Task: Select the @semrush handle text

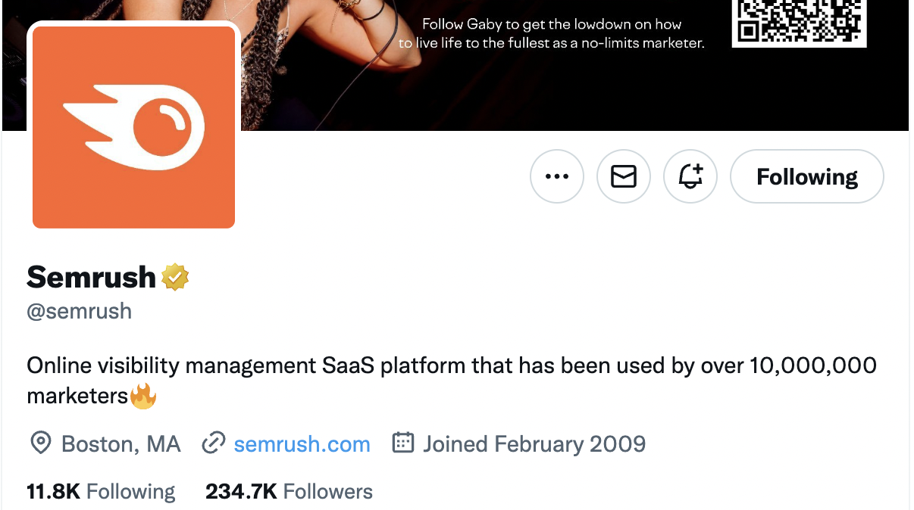Action: 80,311
